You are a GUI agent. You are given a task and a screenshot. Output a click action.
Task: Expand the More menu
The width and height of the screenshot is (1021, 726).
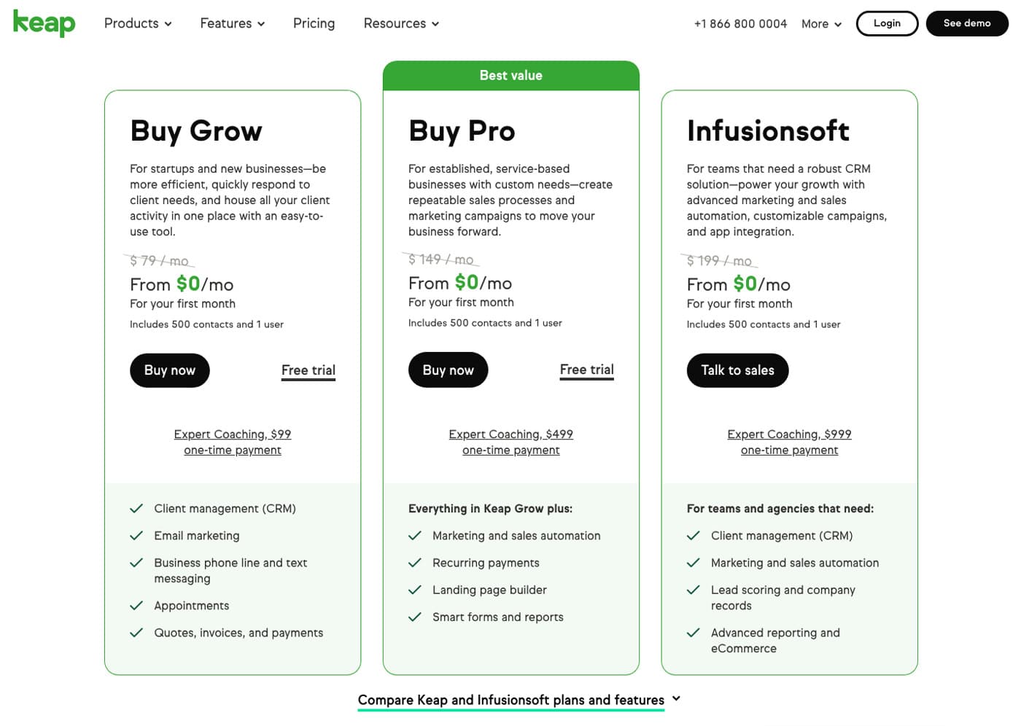tap(821, 24)
